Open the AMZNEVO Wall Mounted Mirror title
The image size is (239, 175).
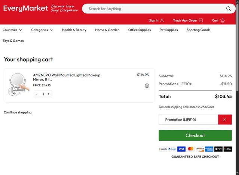coord(67,77)
